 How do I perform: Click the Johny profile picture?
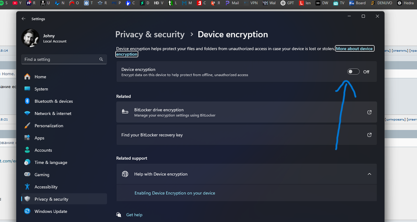30,38
